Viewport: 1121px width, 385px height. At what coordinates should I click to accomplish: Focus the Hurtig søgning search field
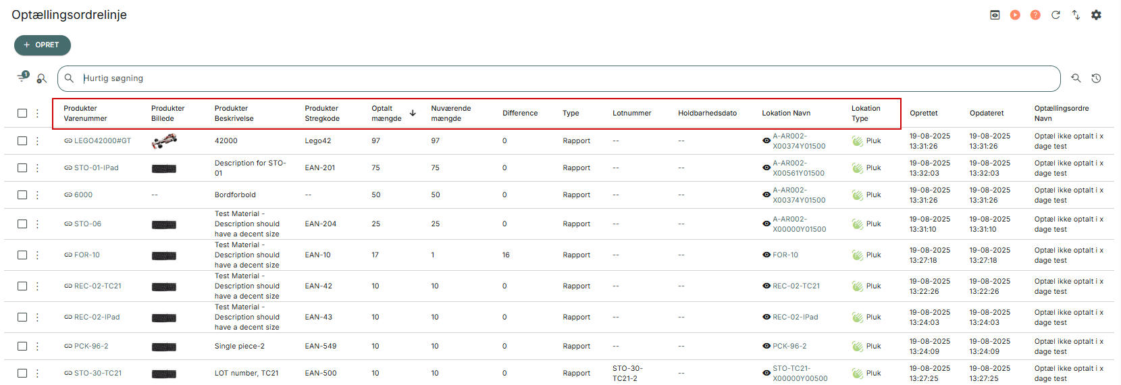(559, 78)
